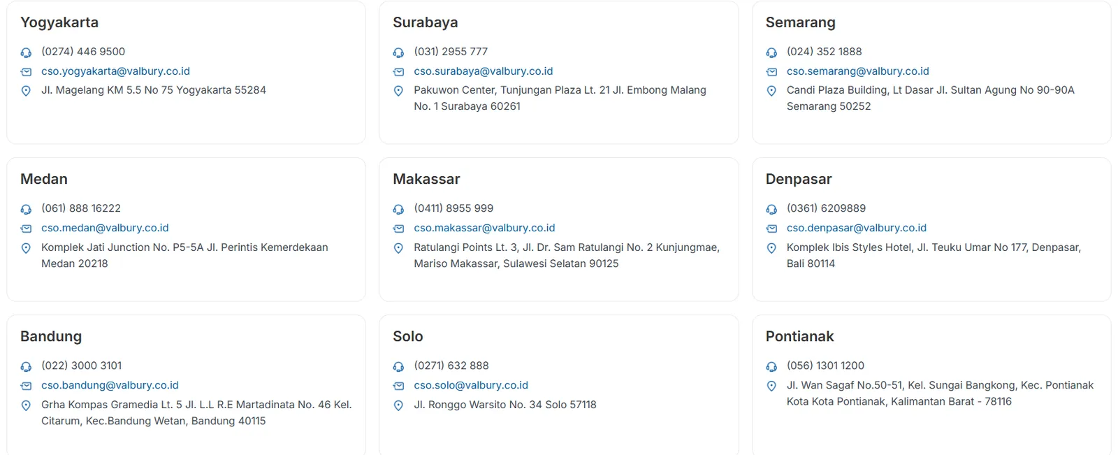
Task: Click the Jl. Ronggo Warsito No. 34 address
Action: (505, 405)
